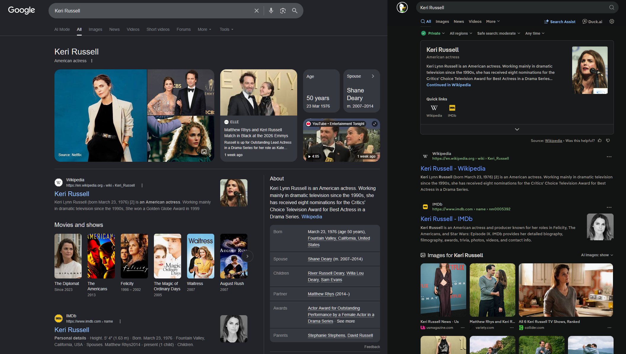Open Fountain Valley, California birthplace link
This screenshot has height=354, width=626.
(339, 241)
